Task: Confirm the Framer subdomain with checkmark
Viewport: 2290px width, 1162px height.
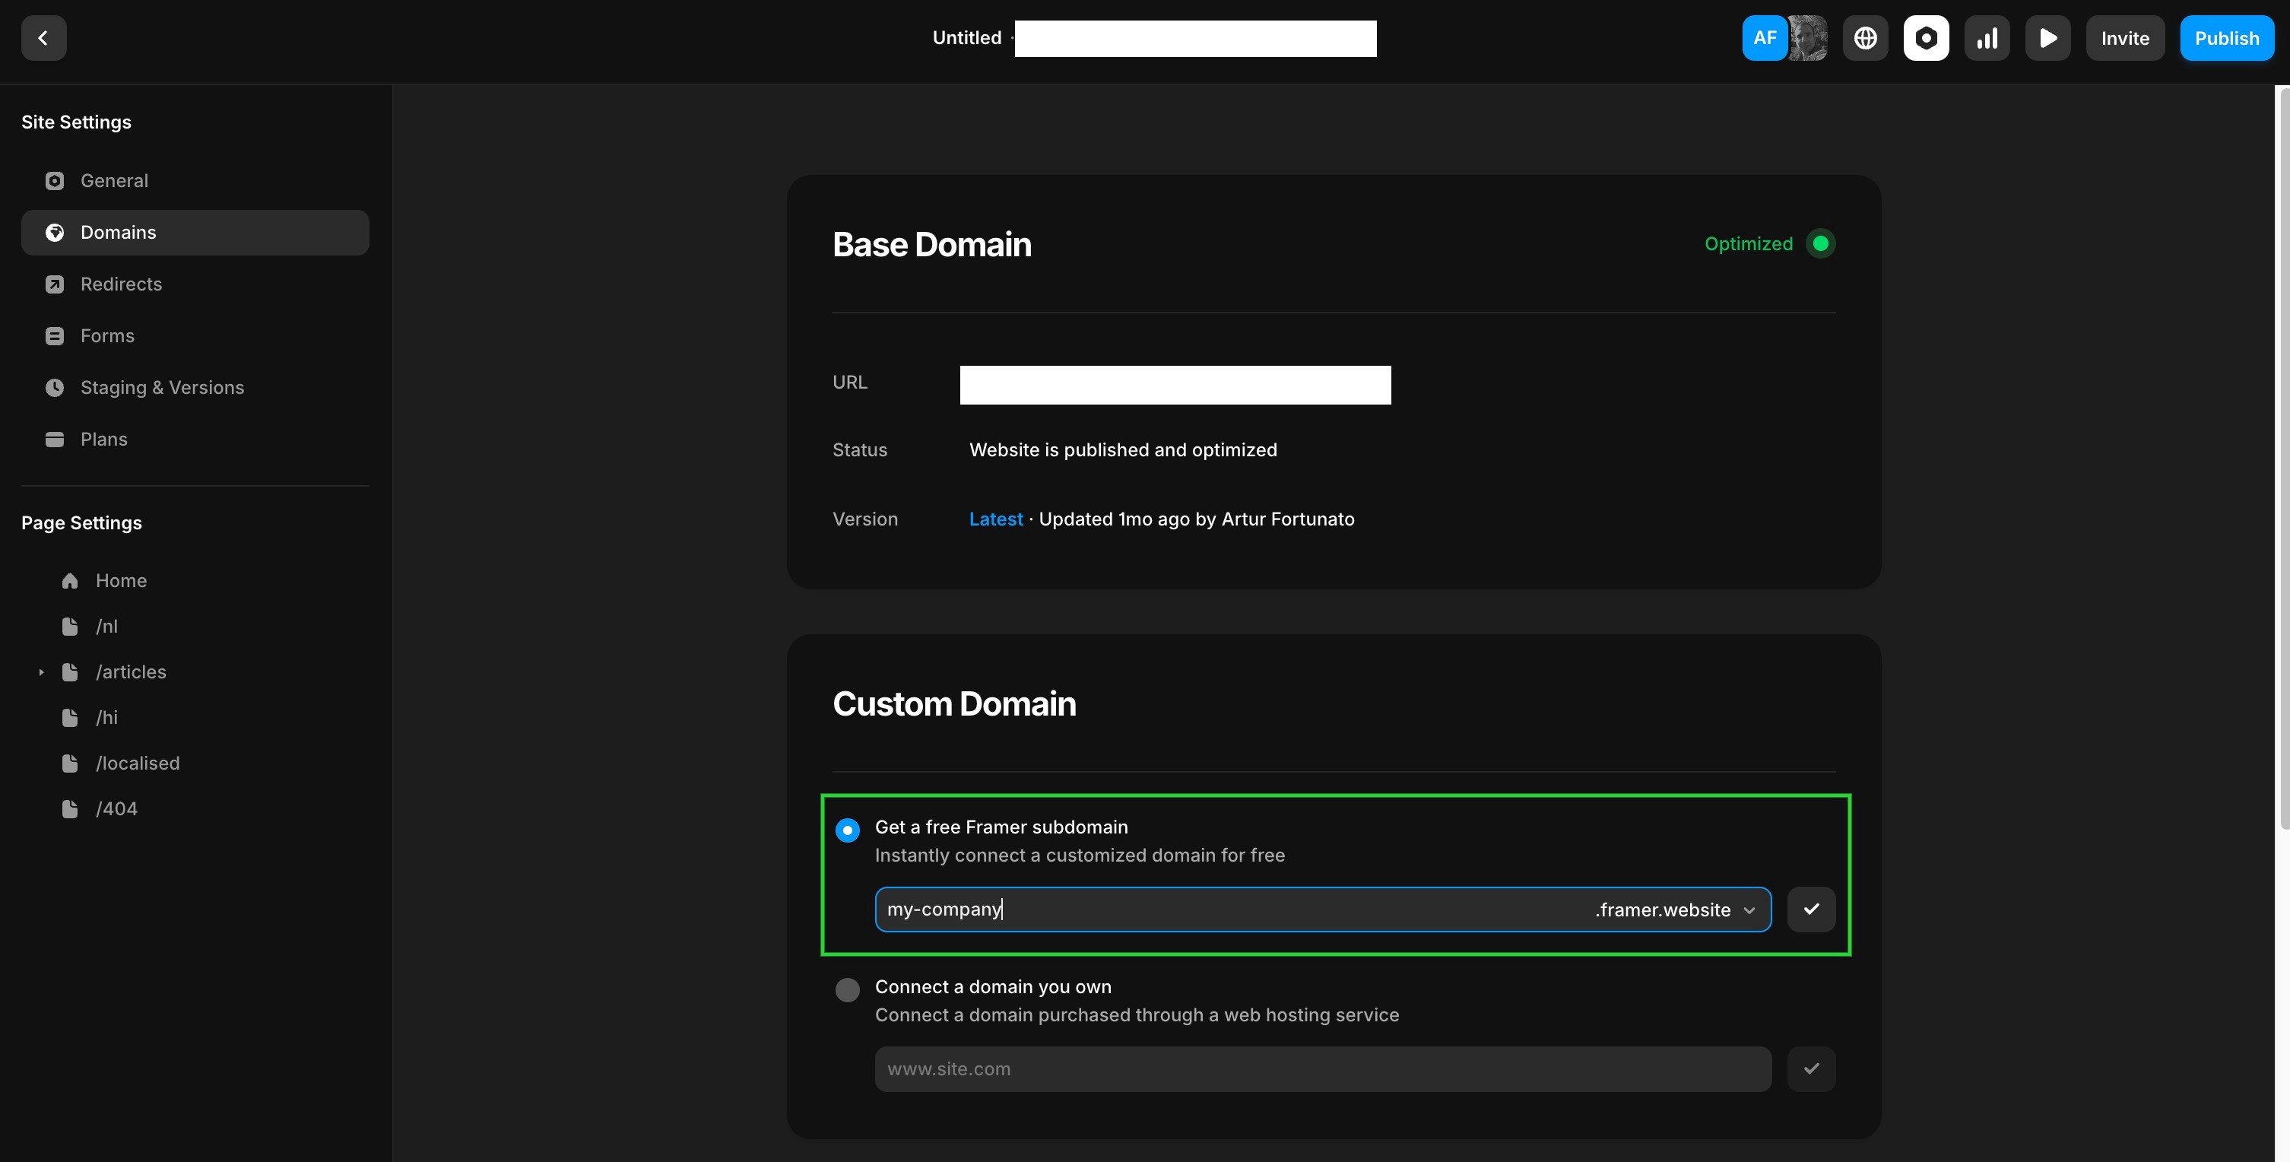Action: [x=1811, y=910]
